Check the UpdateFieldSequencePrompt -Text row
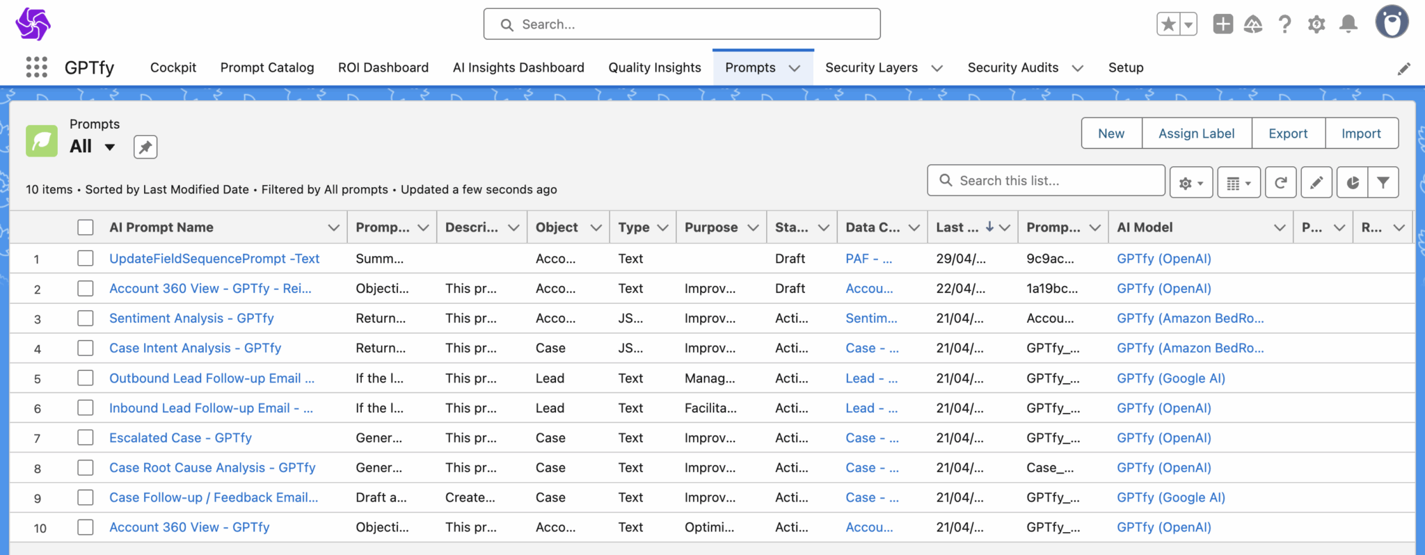The width and height of the screenshot is (1425, 555). [86, 258]
